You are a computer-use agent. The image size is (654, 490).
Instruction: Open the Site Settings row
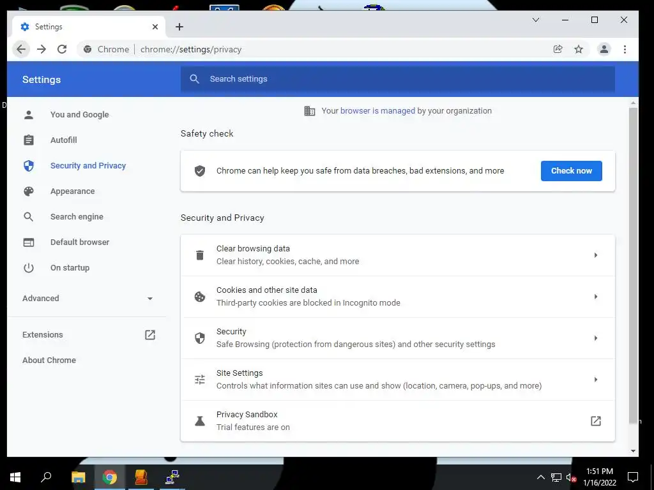(397, 380)
